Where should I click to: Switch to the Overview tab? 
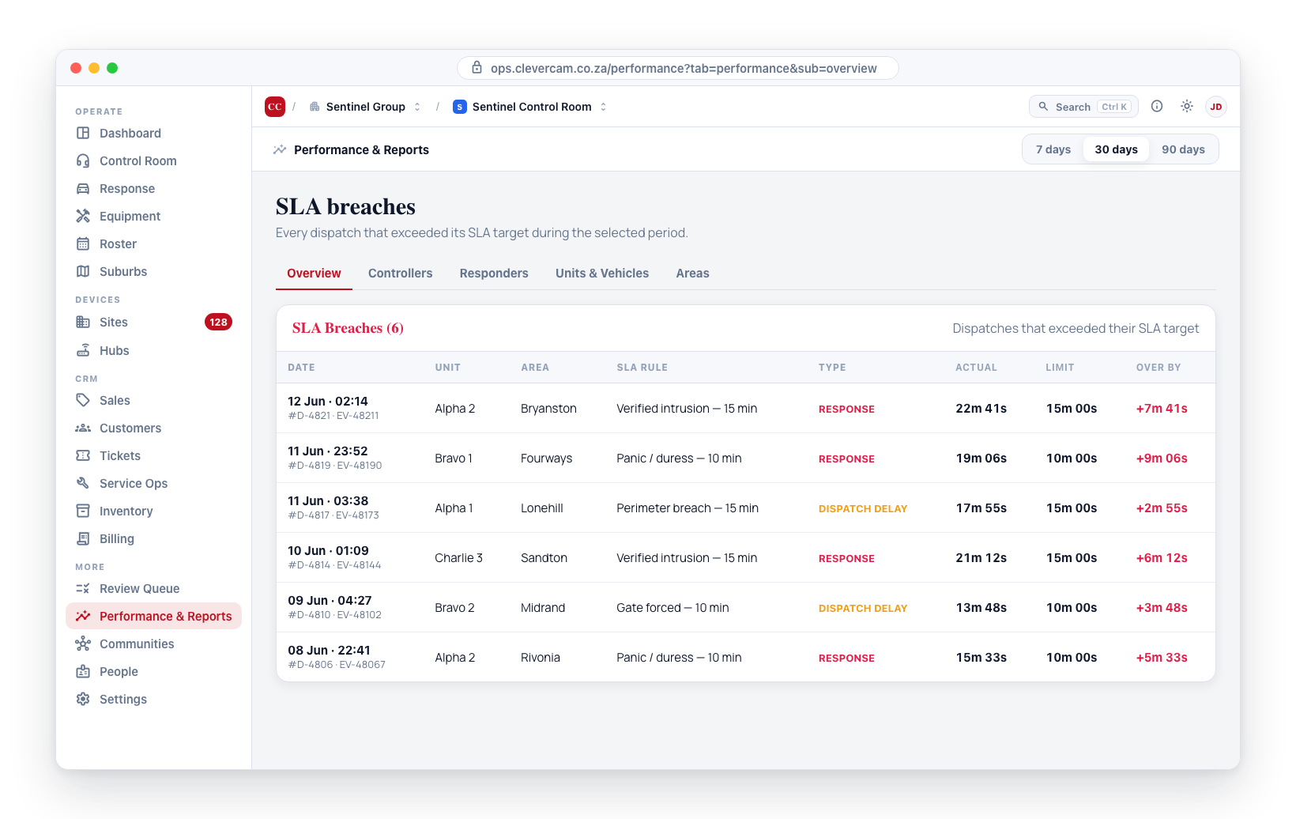click(314, 274)
